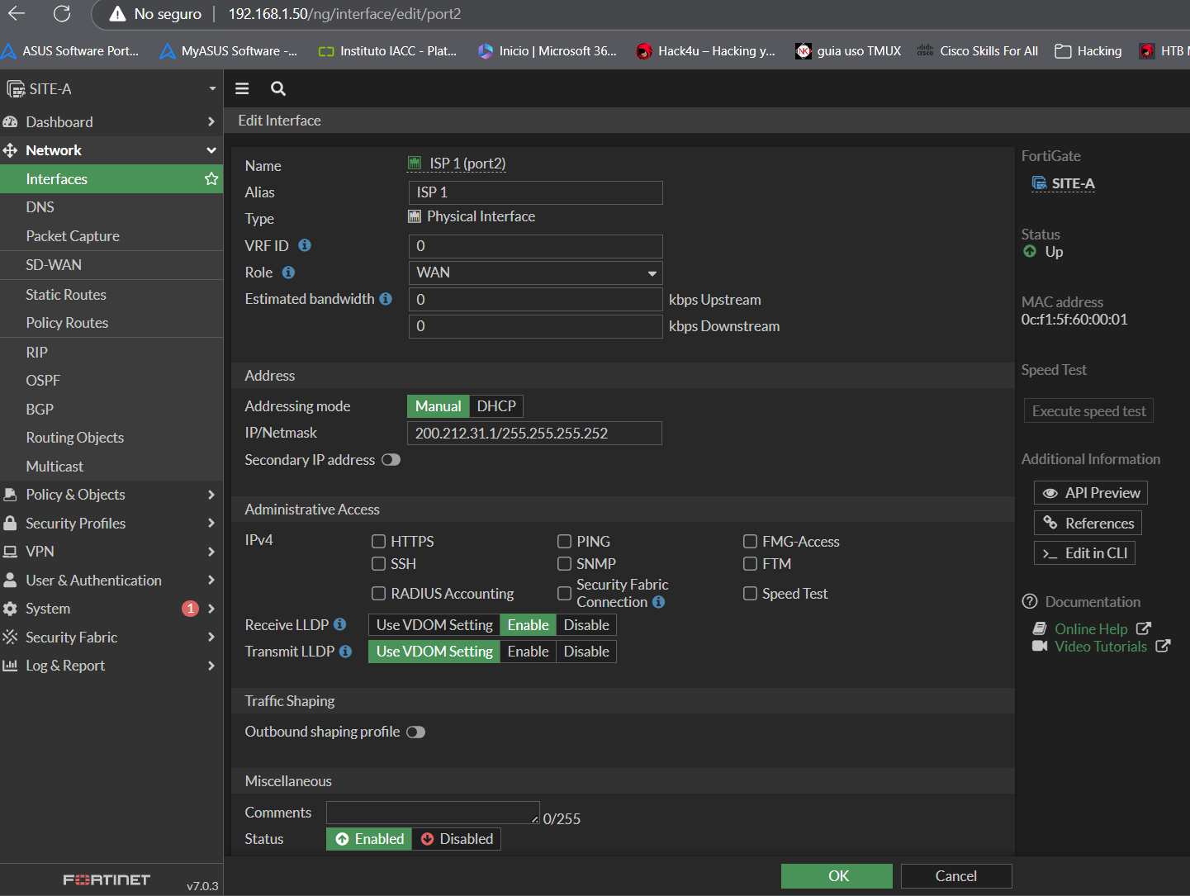1190x896 pixels.
Task: Click the System notification badge
Action: point(190,609)
